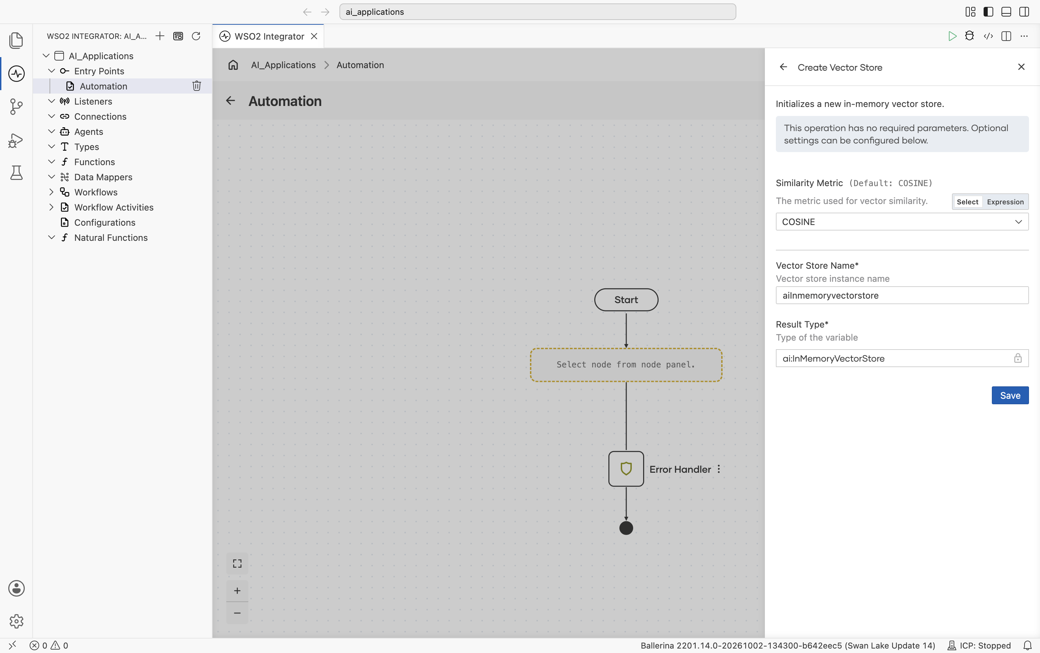Select the WSO2 Integrator editor tab
Image resolution: width=1040 pixels, height=653 pixels.
[x=268, y=36]
